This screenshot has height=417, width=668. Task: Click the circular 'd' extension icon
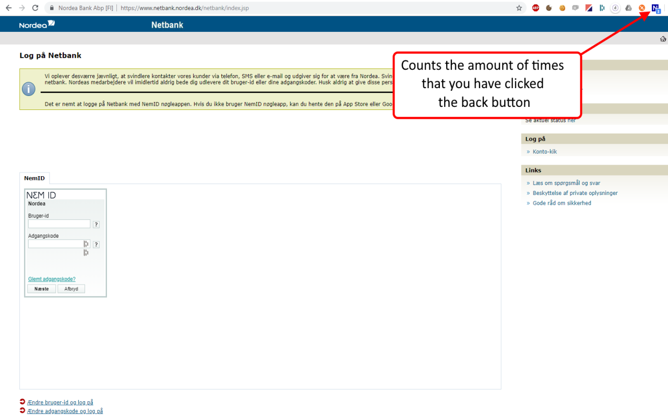[x=615, y=8]
